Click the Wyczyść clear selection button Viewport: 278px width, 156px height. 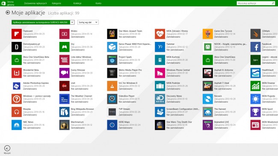[x=7, y=150]
